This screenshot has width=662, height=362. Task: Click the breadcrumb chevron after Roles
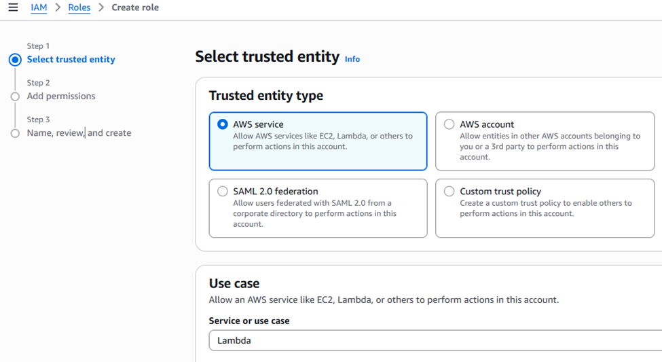tap(101, 7)
